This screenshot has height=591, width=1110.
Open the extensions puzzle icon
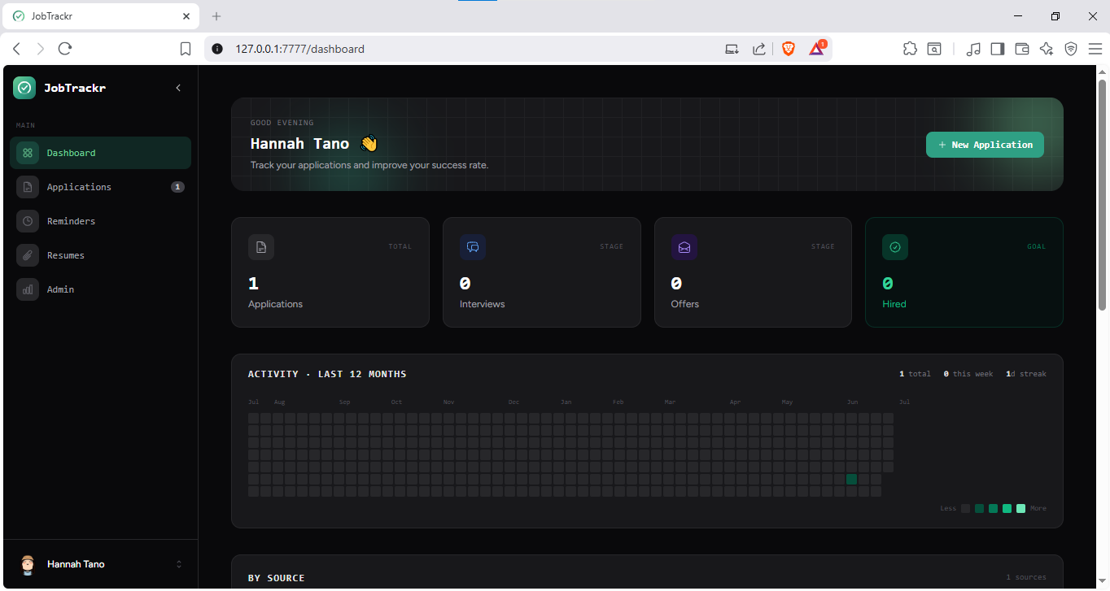[910, 49]
